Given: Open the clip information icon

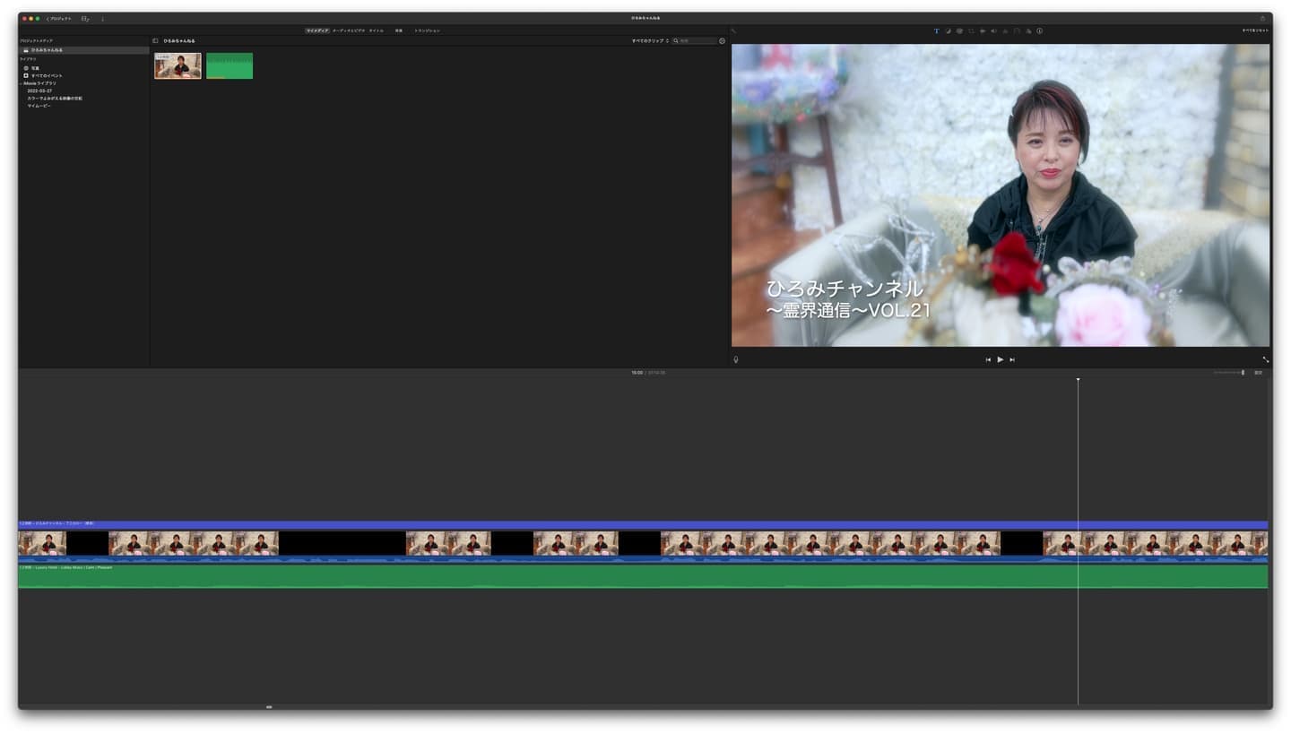Looking at the screenshot, I should pyautogui.click(x=1039, y=30).
